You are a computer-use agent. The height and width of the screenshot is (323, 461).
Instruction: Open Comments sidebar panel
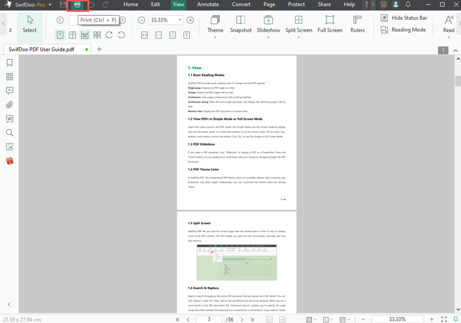pyautogui.click(x=10, y=91)
